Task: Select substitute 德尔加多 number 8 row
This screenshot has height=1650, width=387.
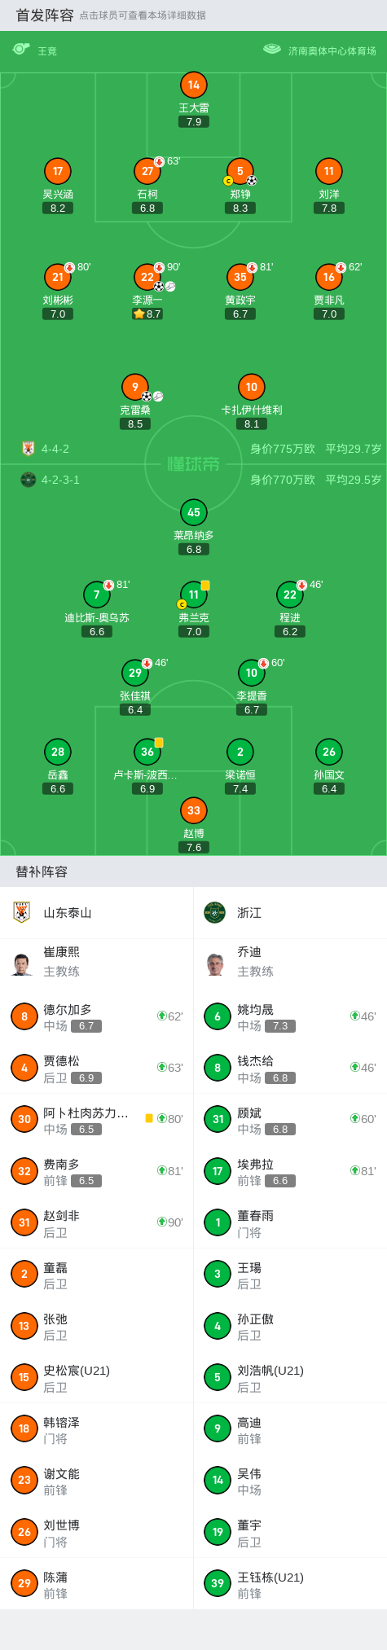Action: [97, 1016]
